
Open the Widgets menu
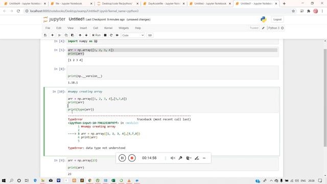124,28
